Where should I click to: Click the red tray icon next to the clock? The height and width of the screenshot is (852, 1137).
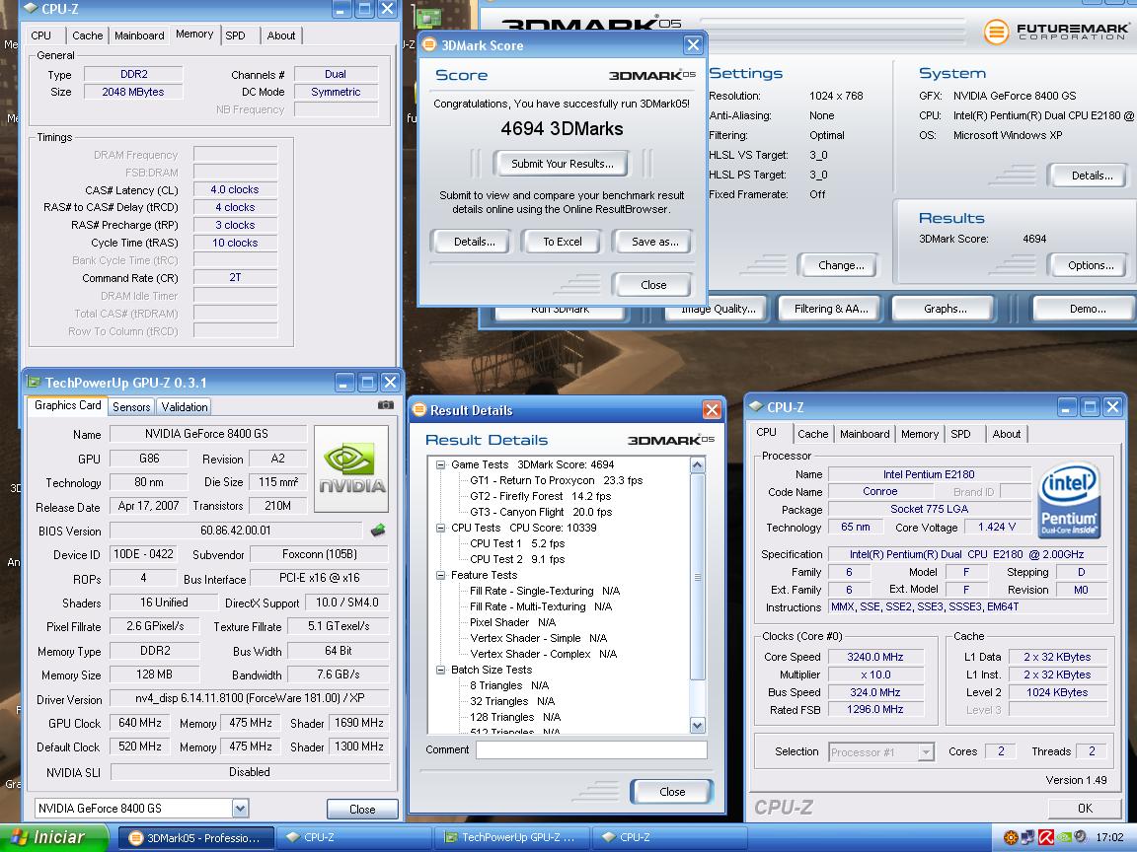1045,837
